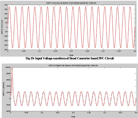
Task: Click the 0.15 time tick in voltage plot
Action: tap(55, 51)
